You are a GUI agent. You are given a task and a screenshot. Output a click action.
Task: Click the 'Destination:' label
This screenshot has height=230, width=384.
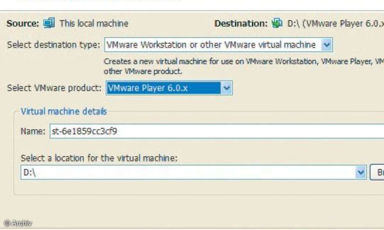[241, 24]
